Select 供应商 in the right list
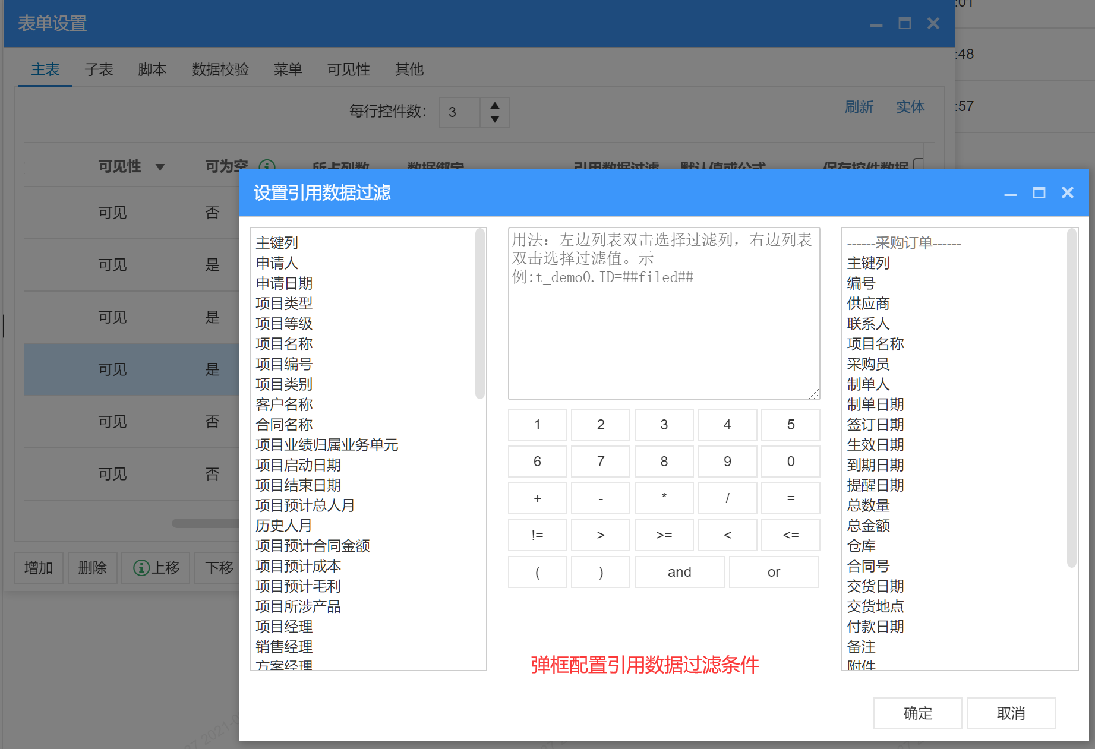This screenshot has height=749, width=1095. [x=868, y=304]
